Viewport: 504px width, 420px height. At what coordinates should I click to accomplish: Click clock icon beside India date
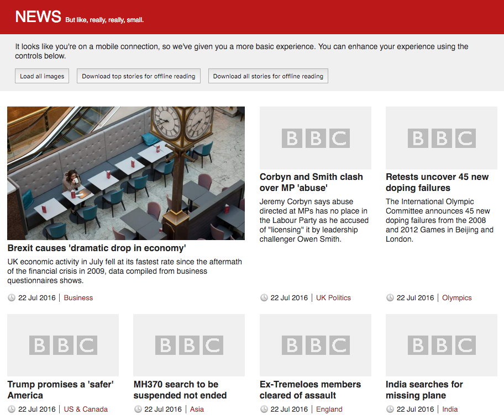390,409
